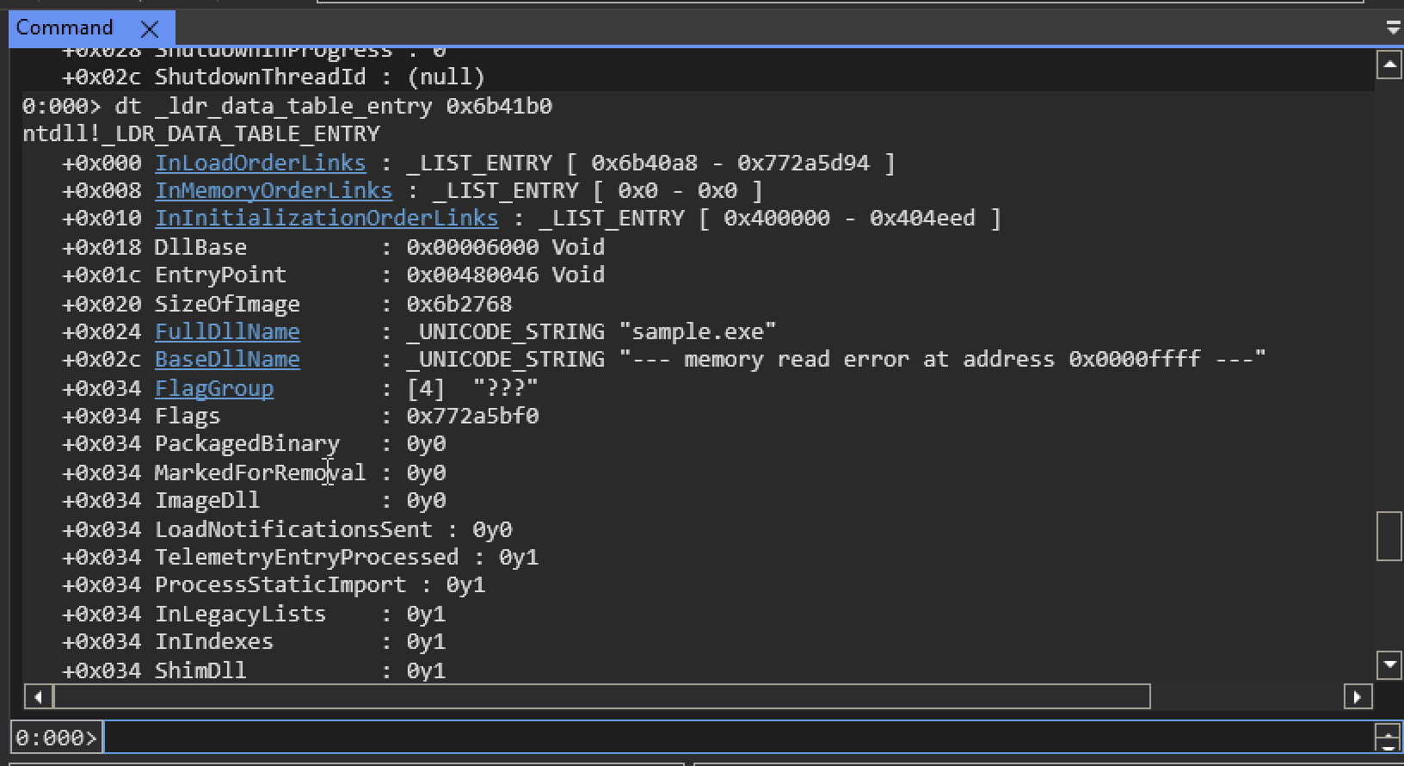Viewport: 1404px width, 766px height.
Task: Open the FullDllName link
Action: pos(227,331)
